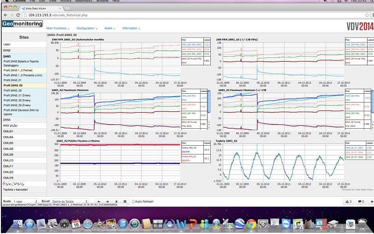Open the Scale dropdown set to 1 year
The height and width of the screenshot is (234, 374).
point(25,201)
